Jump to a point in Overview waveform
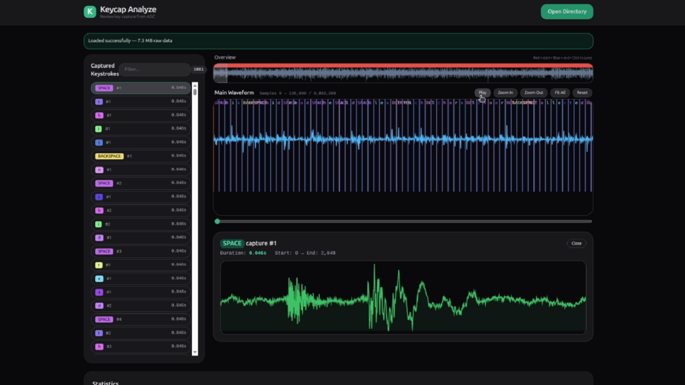 coord(403,73)
